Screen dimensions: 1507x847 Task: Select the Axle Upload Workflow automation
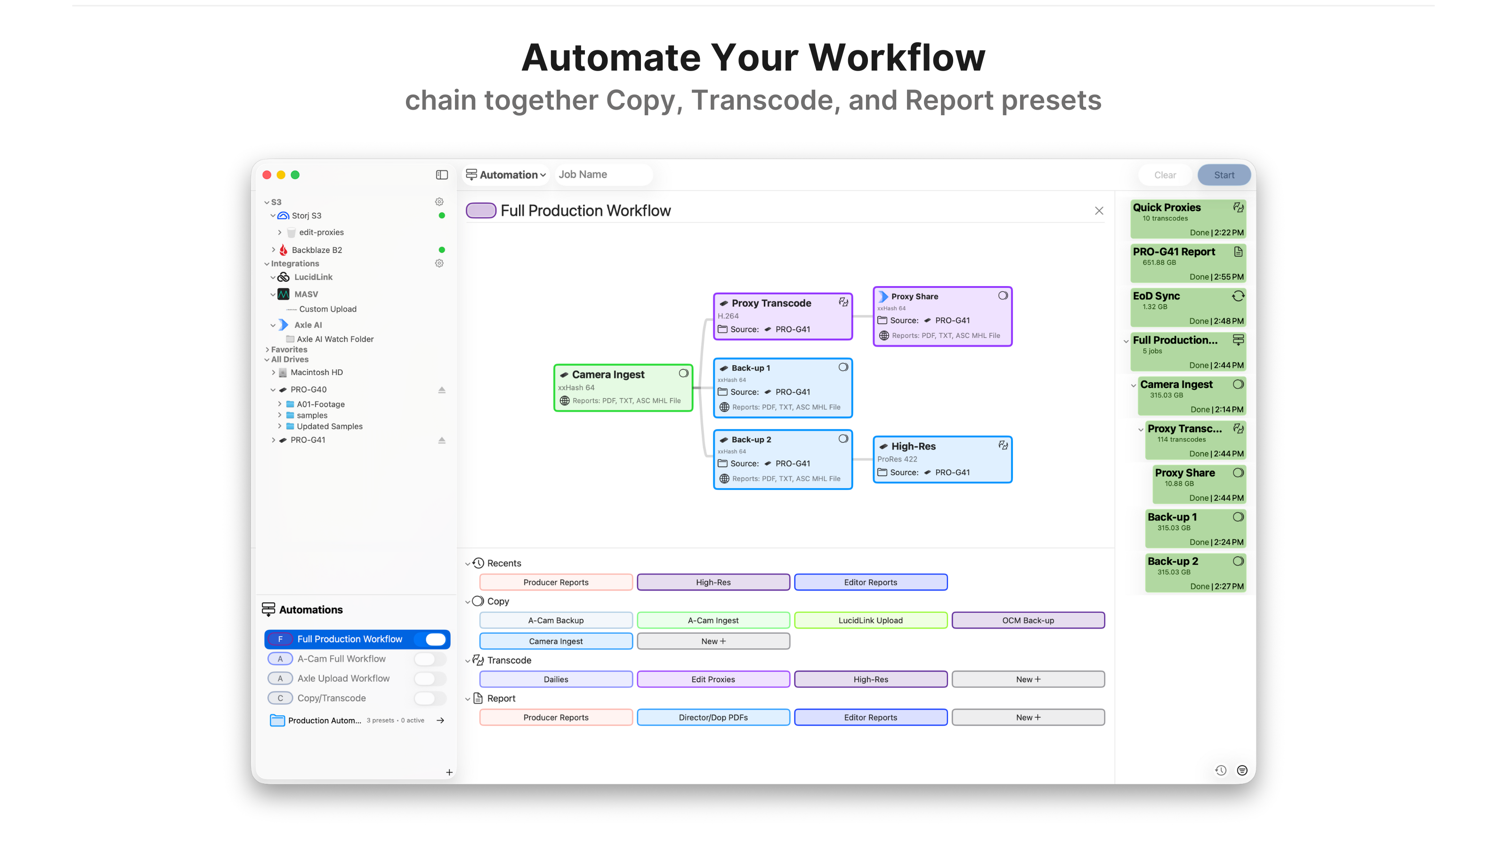point(343,678)
